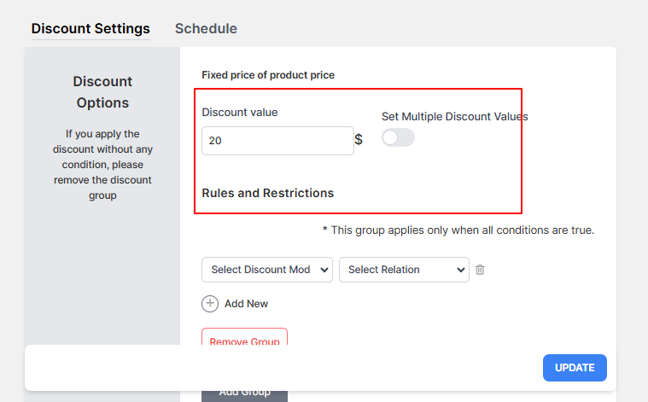
Task: Click the Set Multiple Discount Values label
Action: [454, 117]
